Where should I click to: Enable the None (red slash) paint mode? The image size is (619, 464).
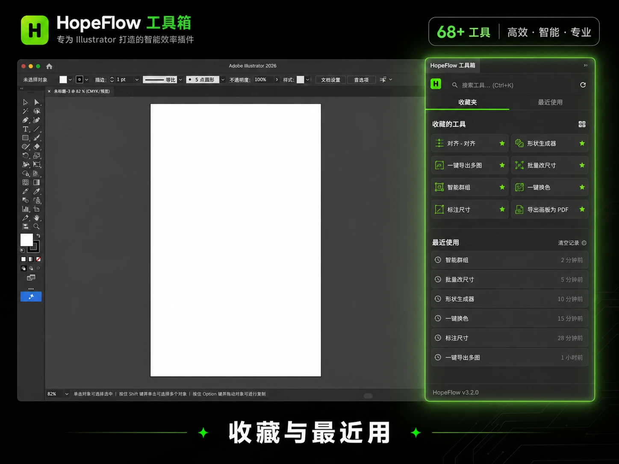(38, 259)
